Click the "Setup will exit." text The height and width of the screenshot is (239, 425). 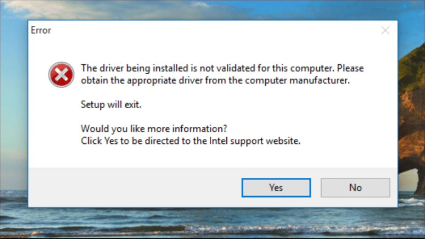click(111, 105)
